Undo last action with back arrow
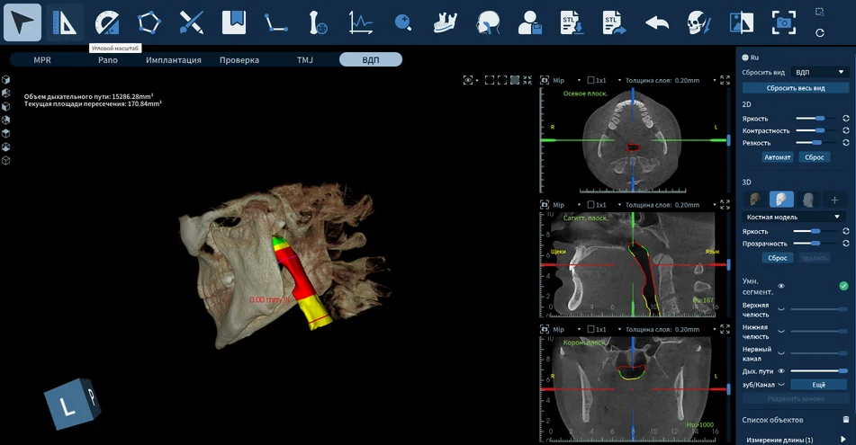Screen dimensions: 856x445 tap(657, 22)
